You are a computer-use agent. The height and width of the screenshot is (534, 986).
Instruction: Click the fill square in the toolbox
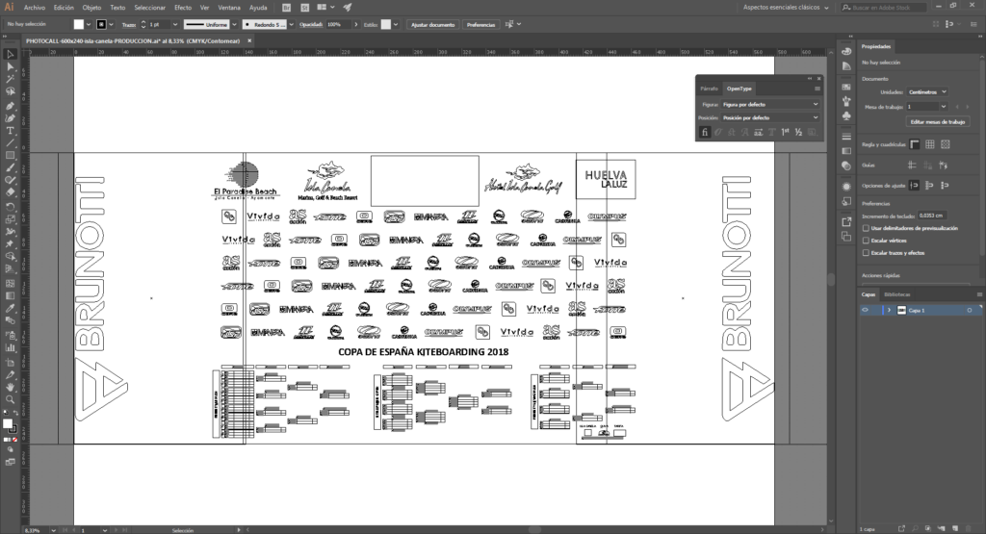click(x=8, y=424)
